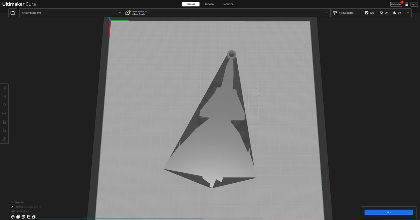
Task: Open Per Model Settings tool
Action: (x=4, y=122)
